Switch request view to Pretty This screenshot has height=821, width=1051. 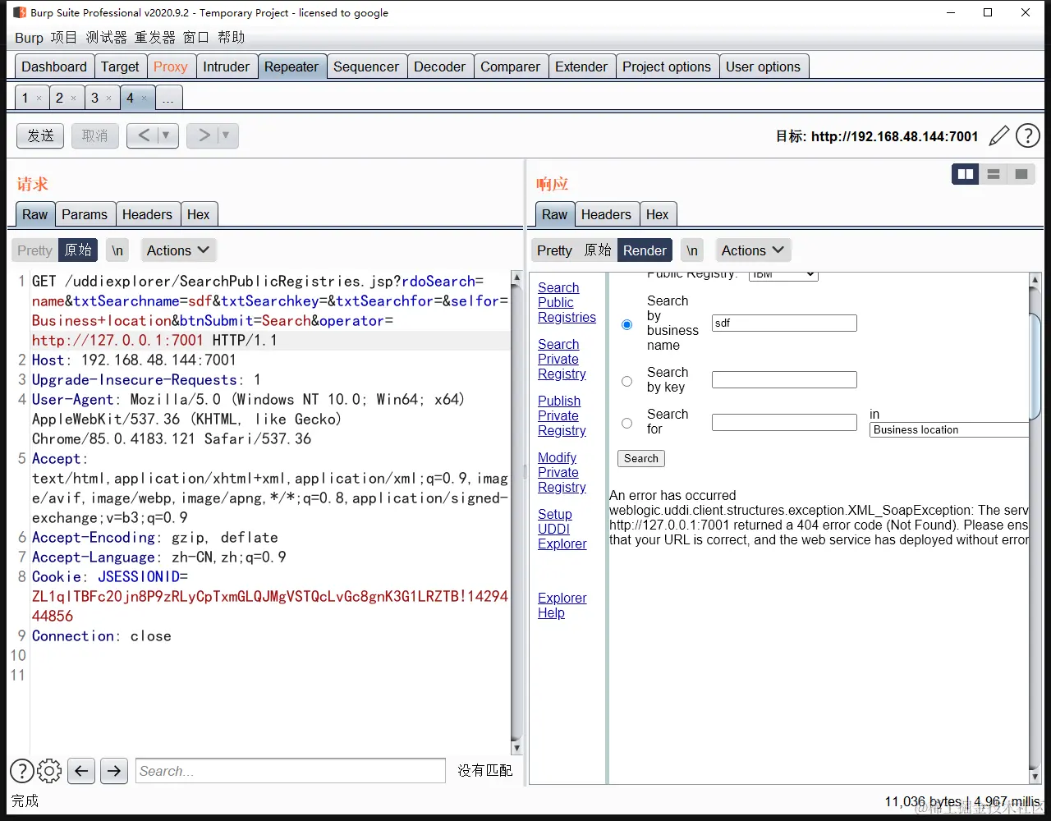tap(34, 250)
